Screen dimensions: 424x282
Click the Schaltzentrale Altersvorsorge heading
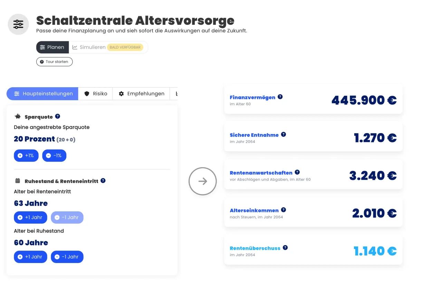coord(135,20)
